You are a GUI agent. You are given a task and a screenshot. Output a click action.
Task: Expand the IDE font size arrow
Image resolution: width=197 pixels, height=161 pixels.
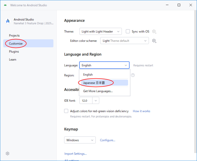(96, 100)
